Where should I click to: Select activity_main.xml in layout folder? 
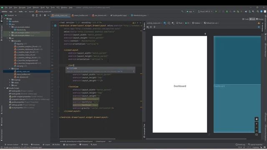[x=23, y=71]
